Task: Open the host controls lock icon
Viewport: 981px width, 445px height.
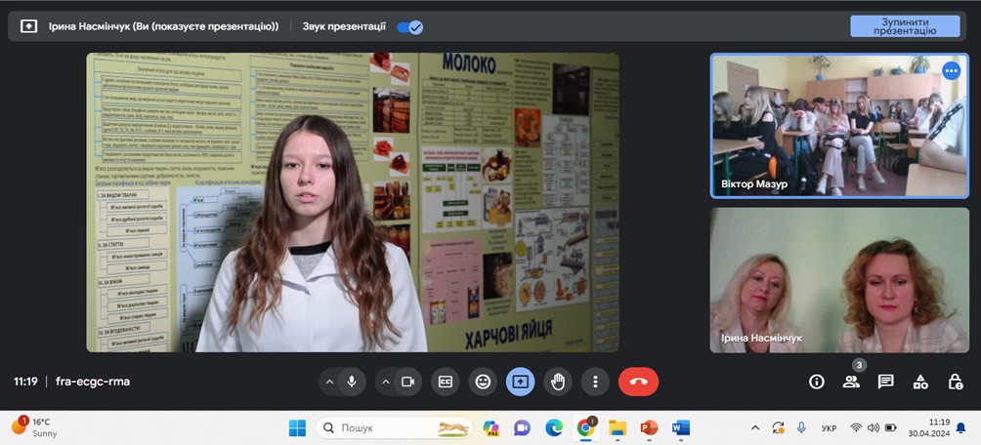Action: (956, 382)
